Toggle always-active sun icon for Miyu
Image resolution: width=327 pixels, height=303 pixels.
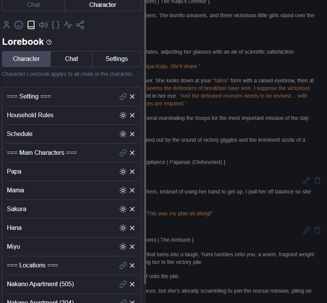tap(123, 247)
